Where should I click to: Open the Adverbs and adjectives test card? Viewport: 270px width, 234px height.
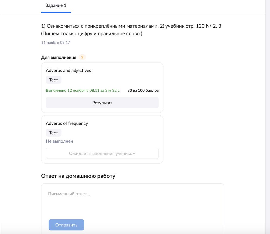[102, 87]
